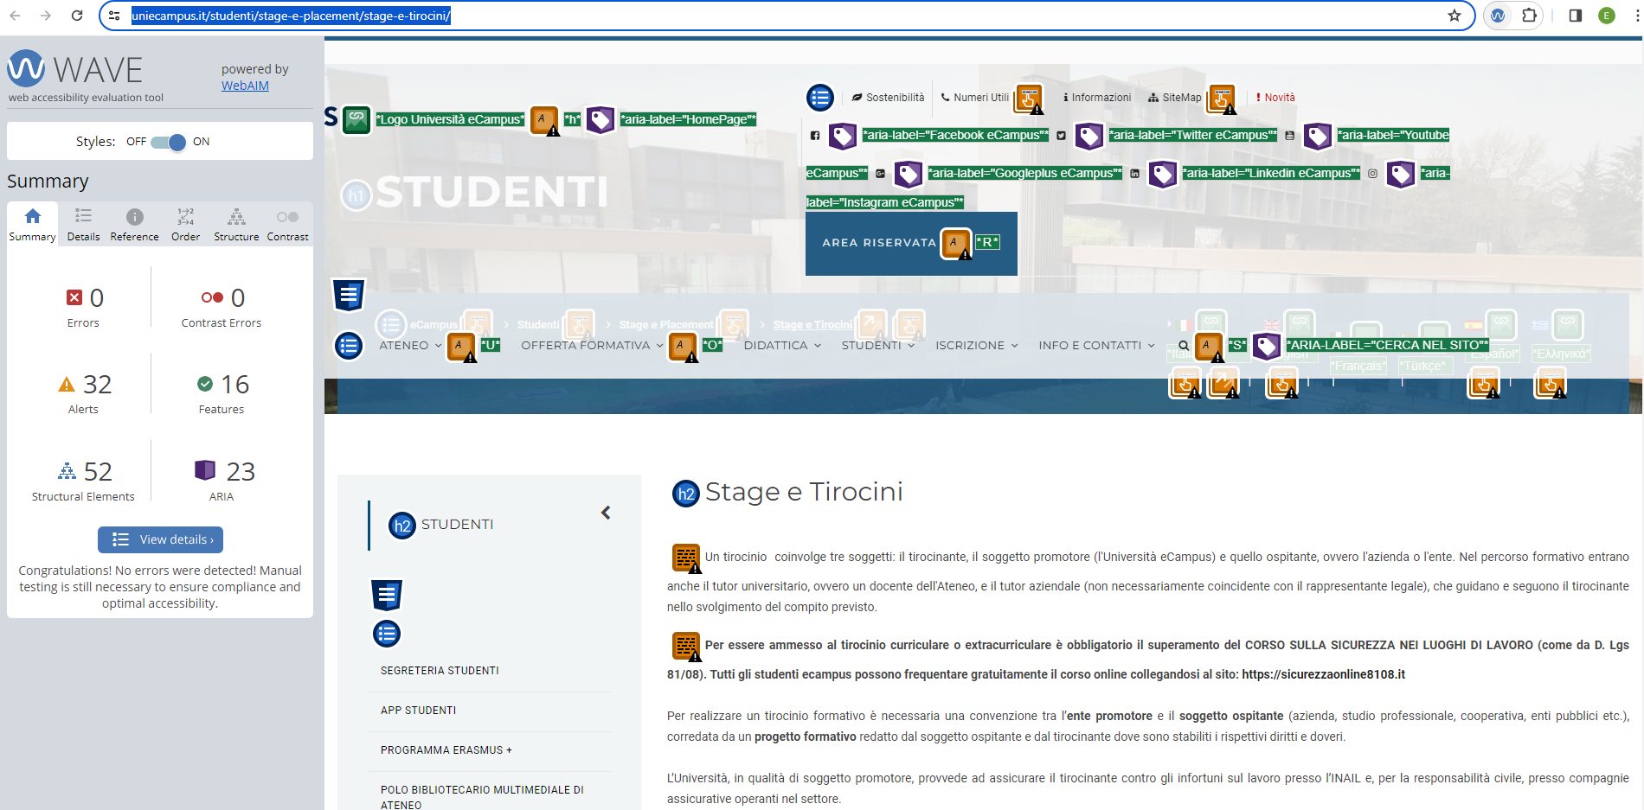Image resolution: width=1644 pixels, height=810 pixels.
Task: Open the Informazioni link
Action: click(x=1097, y=98)
